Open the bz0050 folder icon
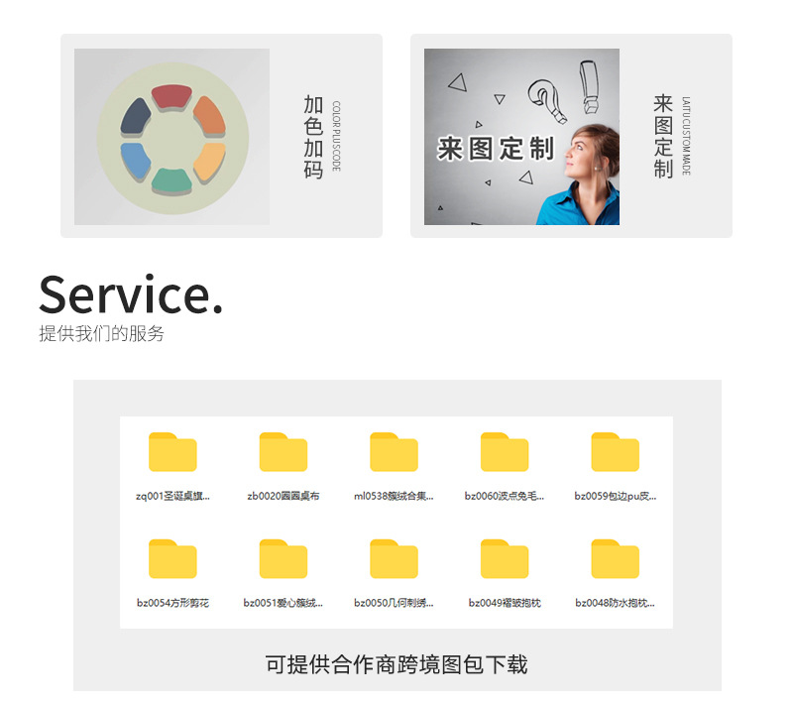The width and height of the screenshot is (793, 705). coord(394,559)
